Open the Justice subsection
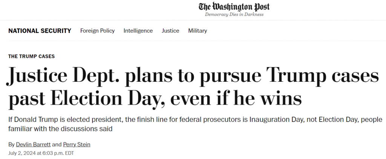Viewport: 386px width, 159px height. click(170, 31)
